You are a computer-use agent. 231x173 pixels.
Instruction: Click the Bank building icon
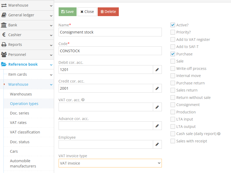pos(5,25)
